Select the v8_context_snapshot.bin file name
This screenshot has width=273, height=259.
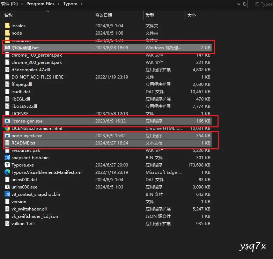coord(36,194)
